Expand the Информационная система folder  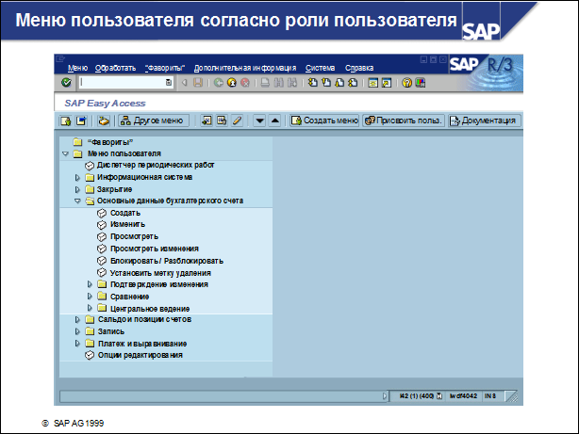coord(78,177)
